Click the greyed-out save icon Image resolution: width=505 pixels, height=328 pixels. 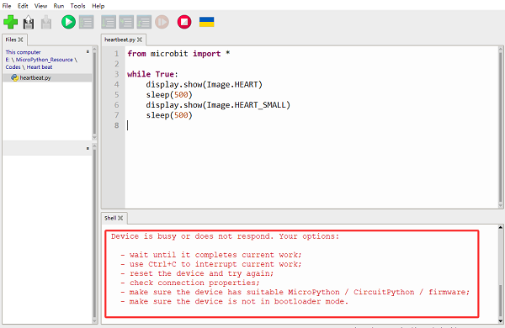pos(46,22)
